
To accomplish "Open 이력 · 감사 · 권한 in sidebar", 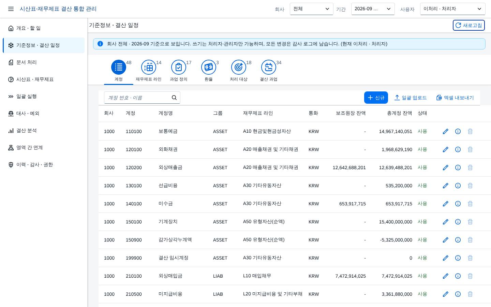I will coord(44,165).
